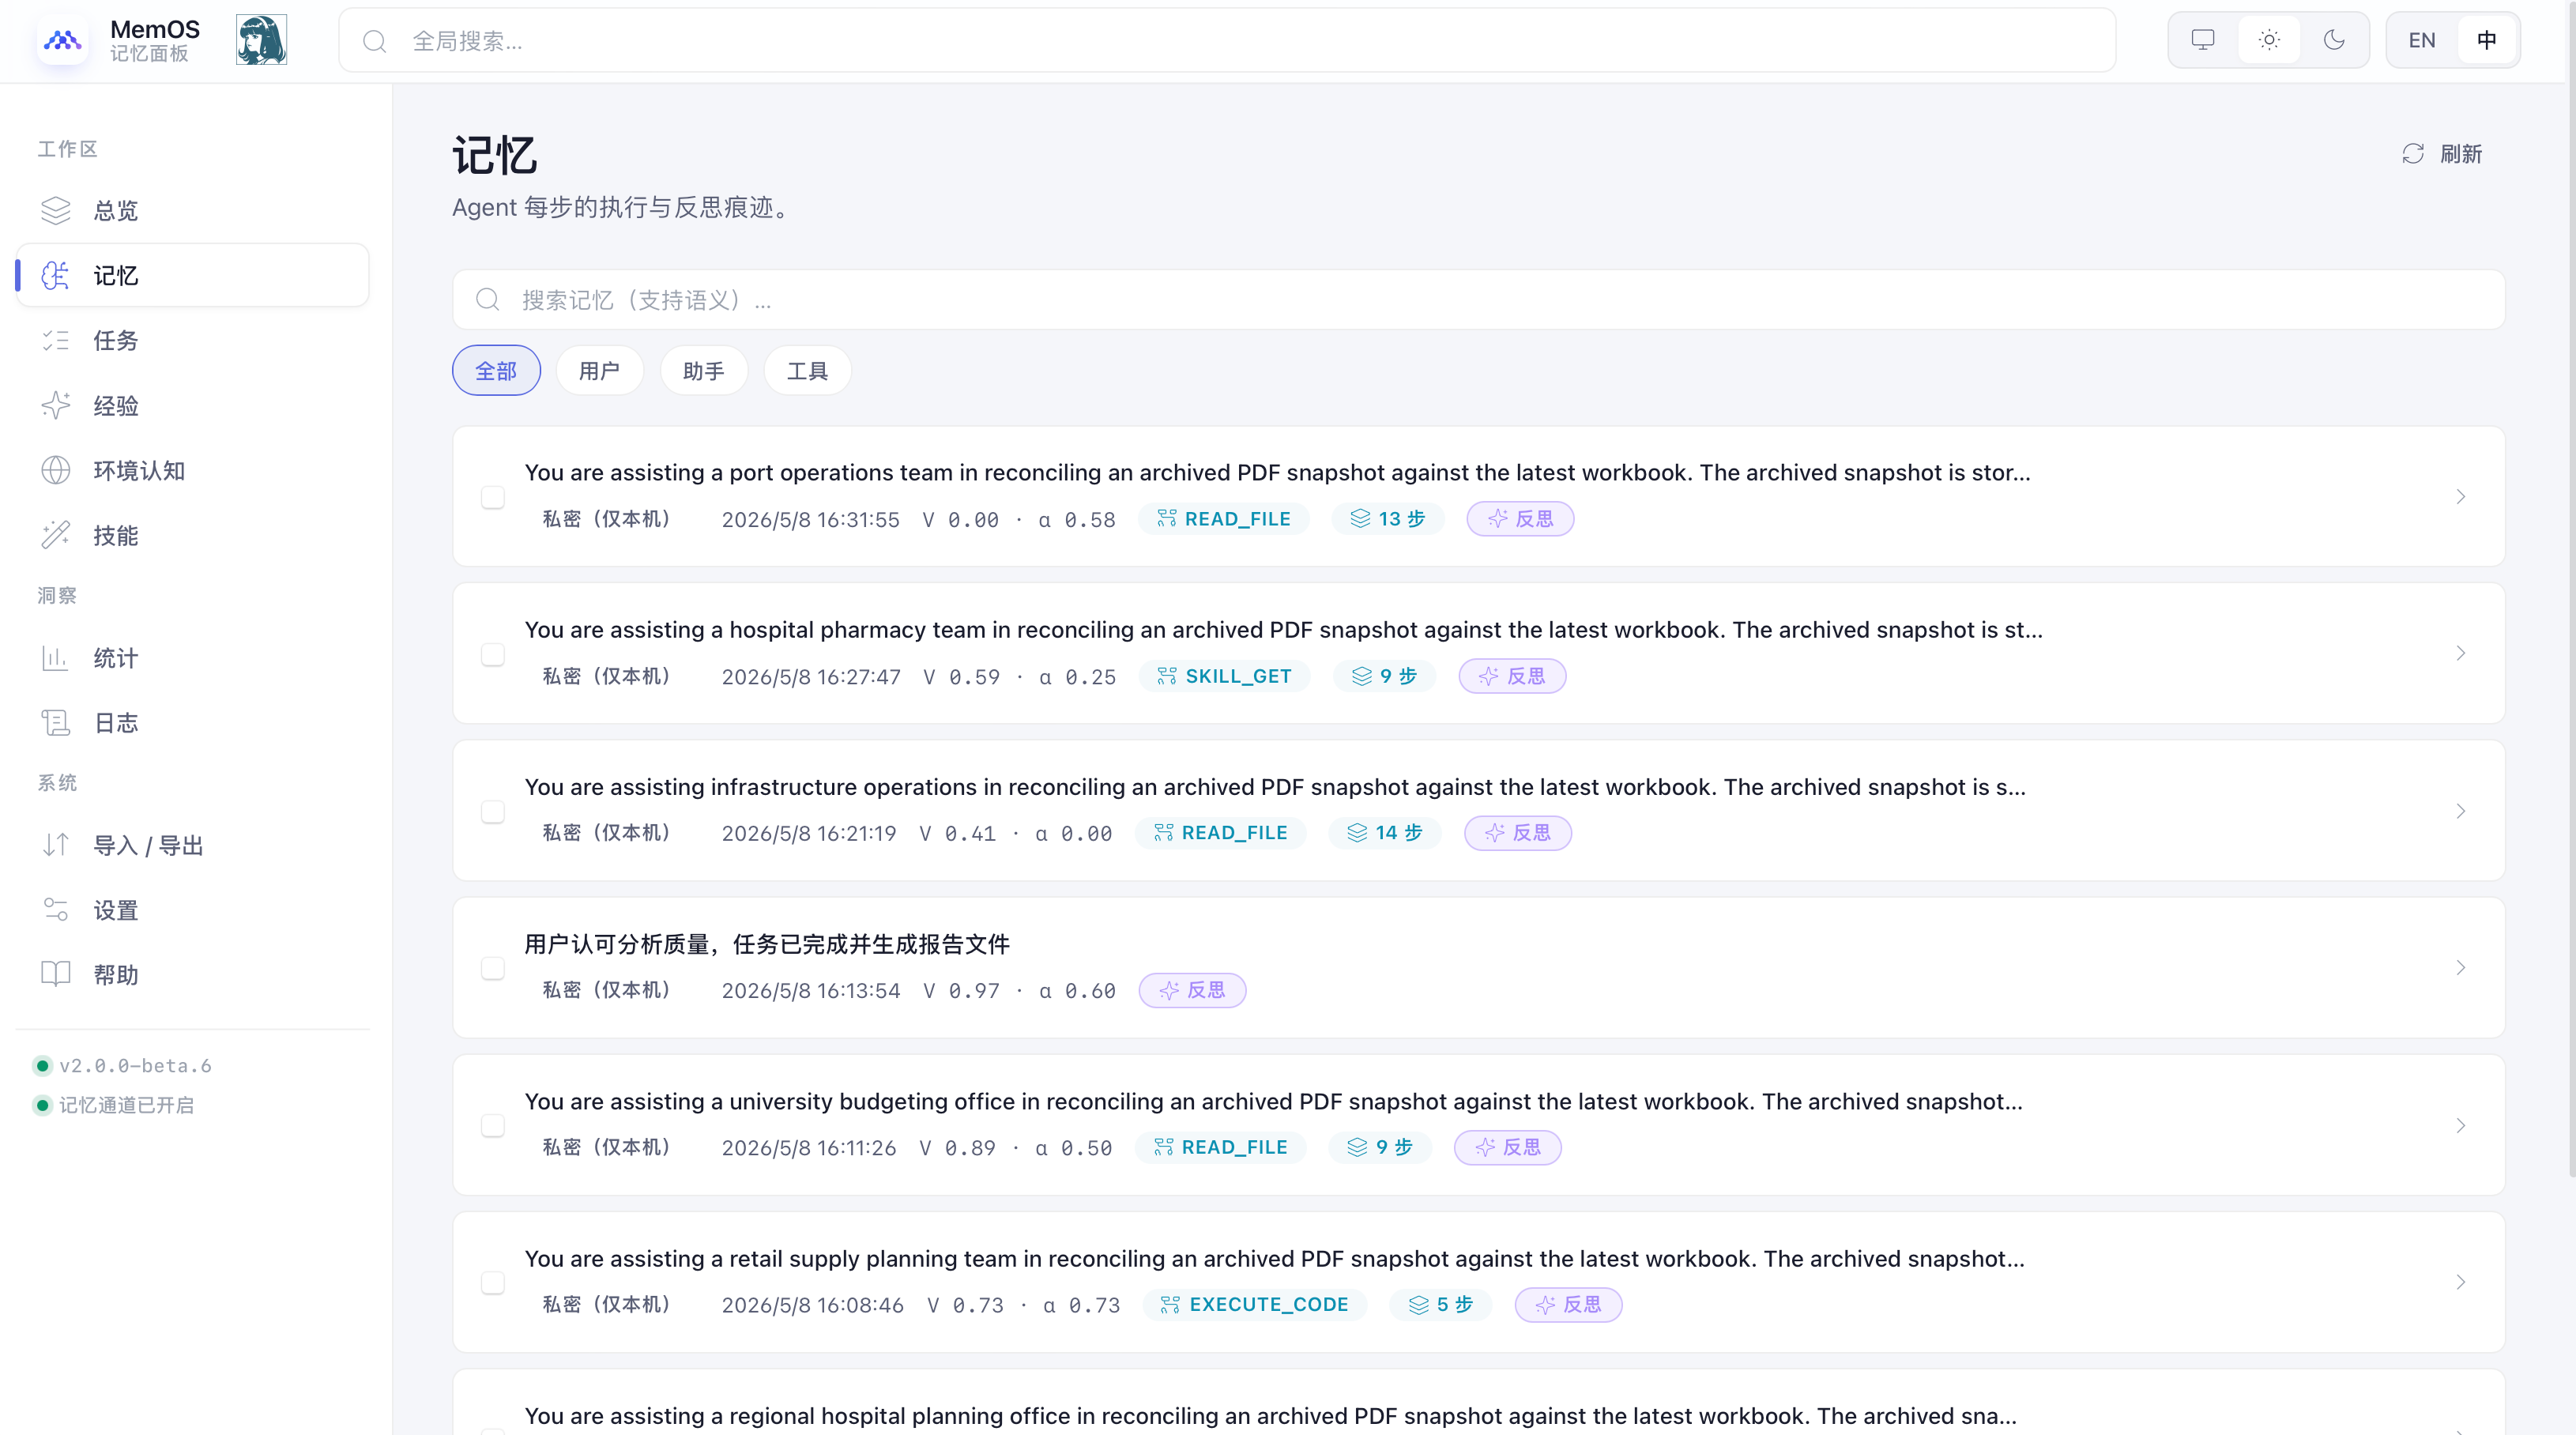Switch to system theme monitor icon
Image resolution: width=2576 pixels, height=1435 pixels.
pyautogui.click(x=2203, y=40)
